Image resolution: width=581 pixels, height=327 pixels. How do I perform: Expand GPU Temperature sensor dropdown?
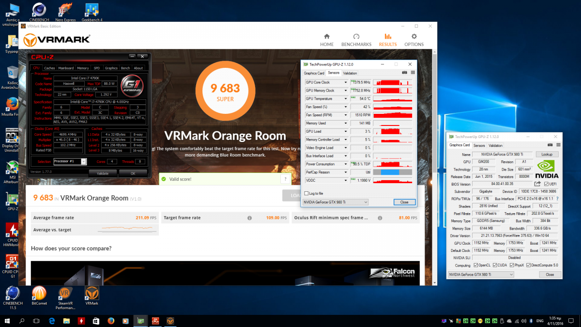pyautogui.click(x=346, y=99)
